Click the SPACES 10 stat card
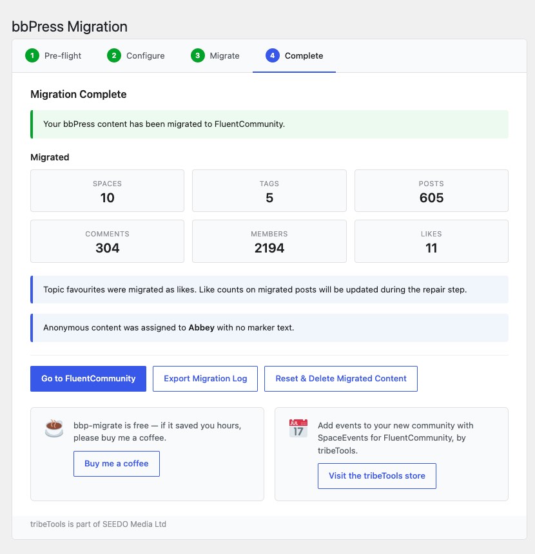Image resolution: width=535 pixels, height=554 pixels. (107, 191)
